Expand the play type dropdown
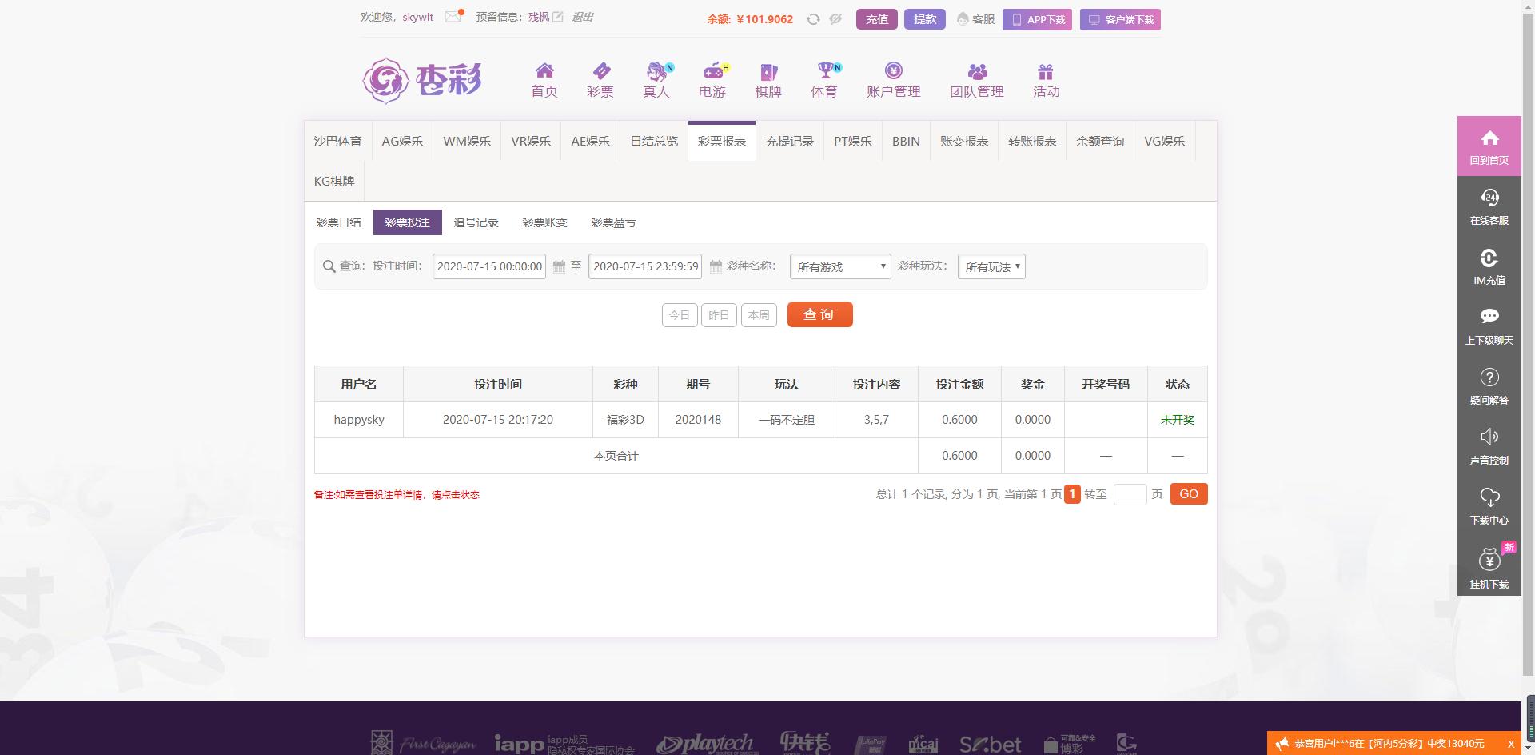The image size is (1535, 755). coord(991,266)
